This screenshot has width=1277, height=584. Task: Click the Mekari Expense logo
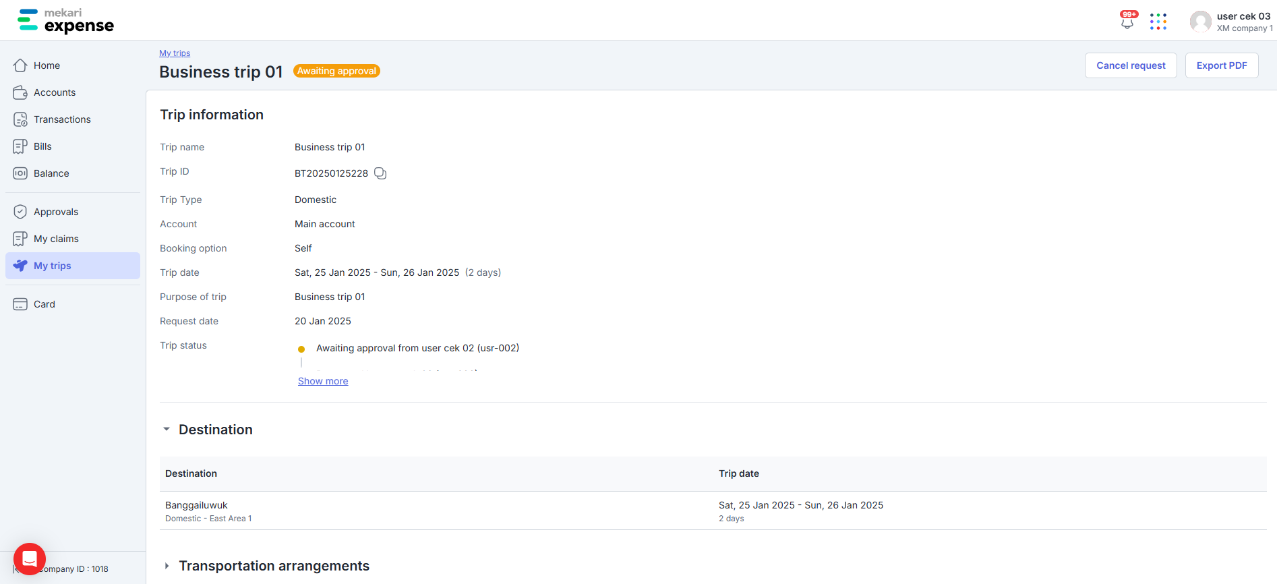point(65,21)
